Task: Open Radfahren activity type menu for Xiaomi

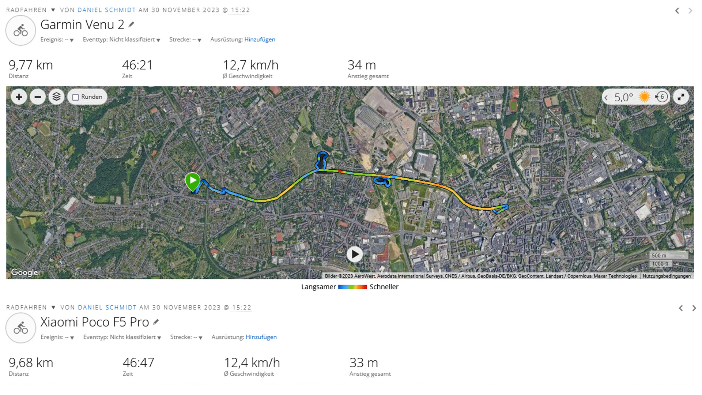Action: point(53,308)
